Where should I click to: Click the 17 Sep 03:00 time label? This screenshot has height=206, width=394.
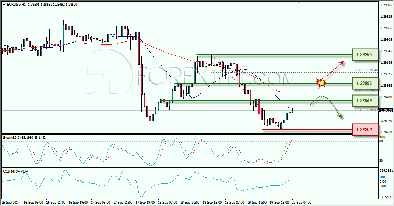point(101,202)
